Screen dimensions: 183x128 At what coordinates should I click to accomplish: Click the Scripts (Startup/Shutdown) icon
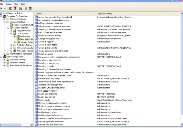pos(11,25)
